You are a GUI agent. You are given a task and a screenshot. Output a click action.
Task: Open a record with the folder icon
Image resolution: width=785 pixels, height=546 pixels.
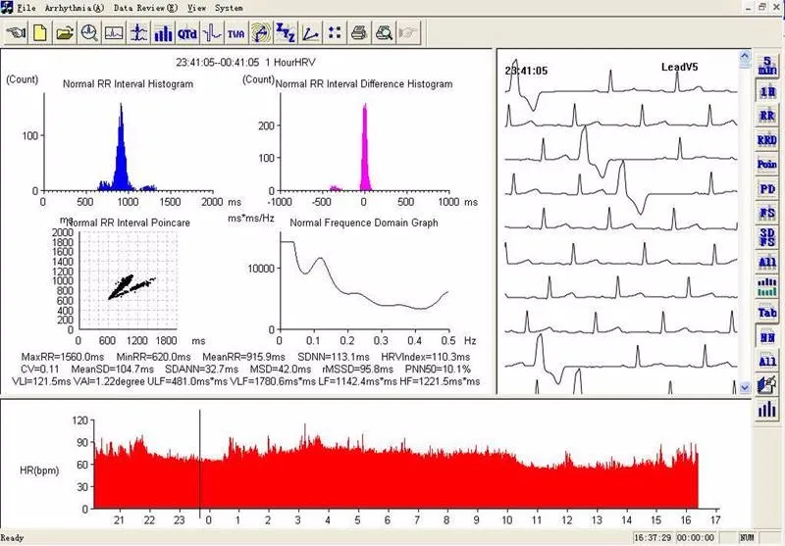pos(65,33)
